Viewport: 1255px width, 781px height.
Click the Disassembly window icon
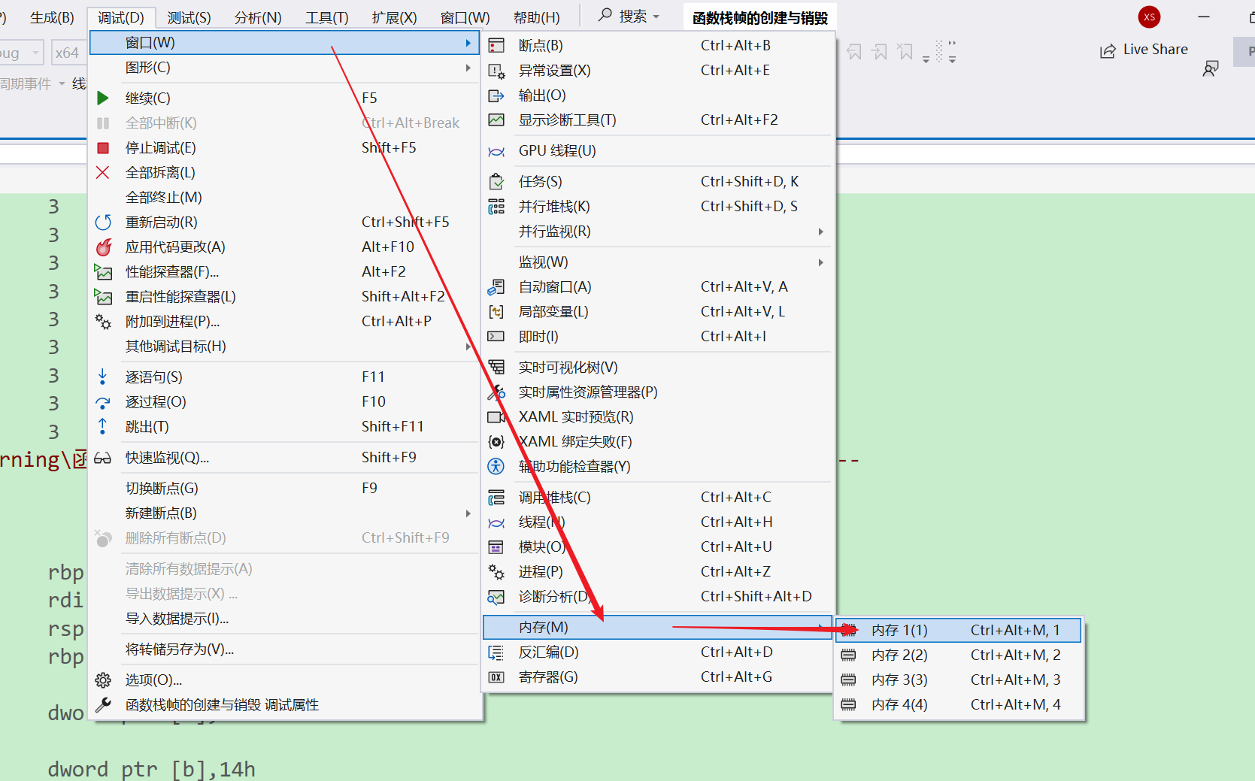pyautogui.click(x=496, y=652)
